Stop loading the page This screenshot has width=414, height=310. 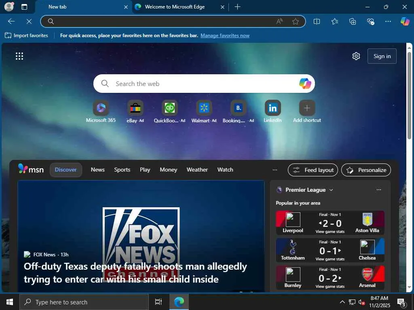point(29,21)
